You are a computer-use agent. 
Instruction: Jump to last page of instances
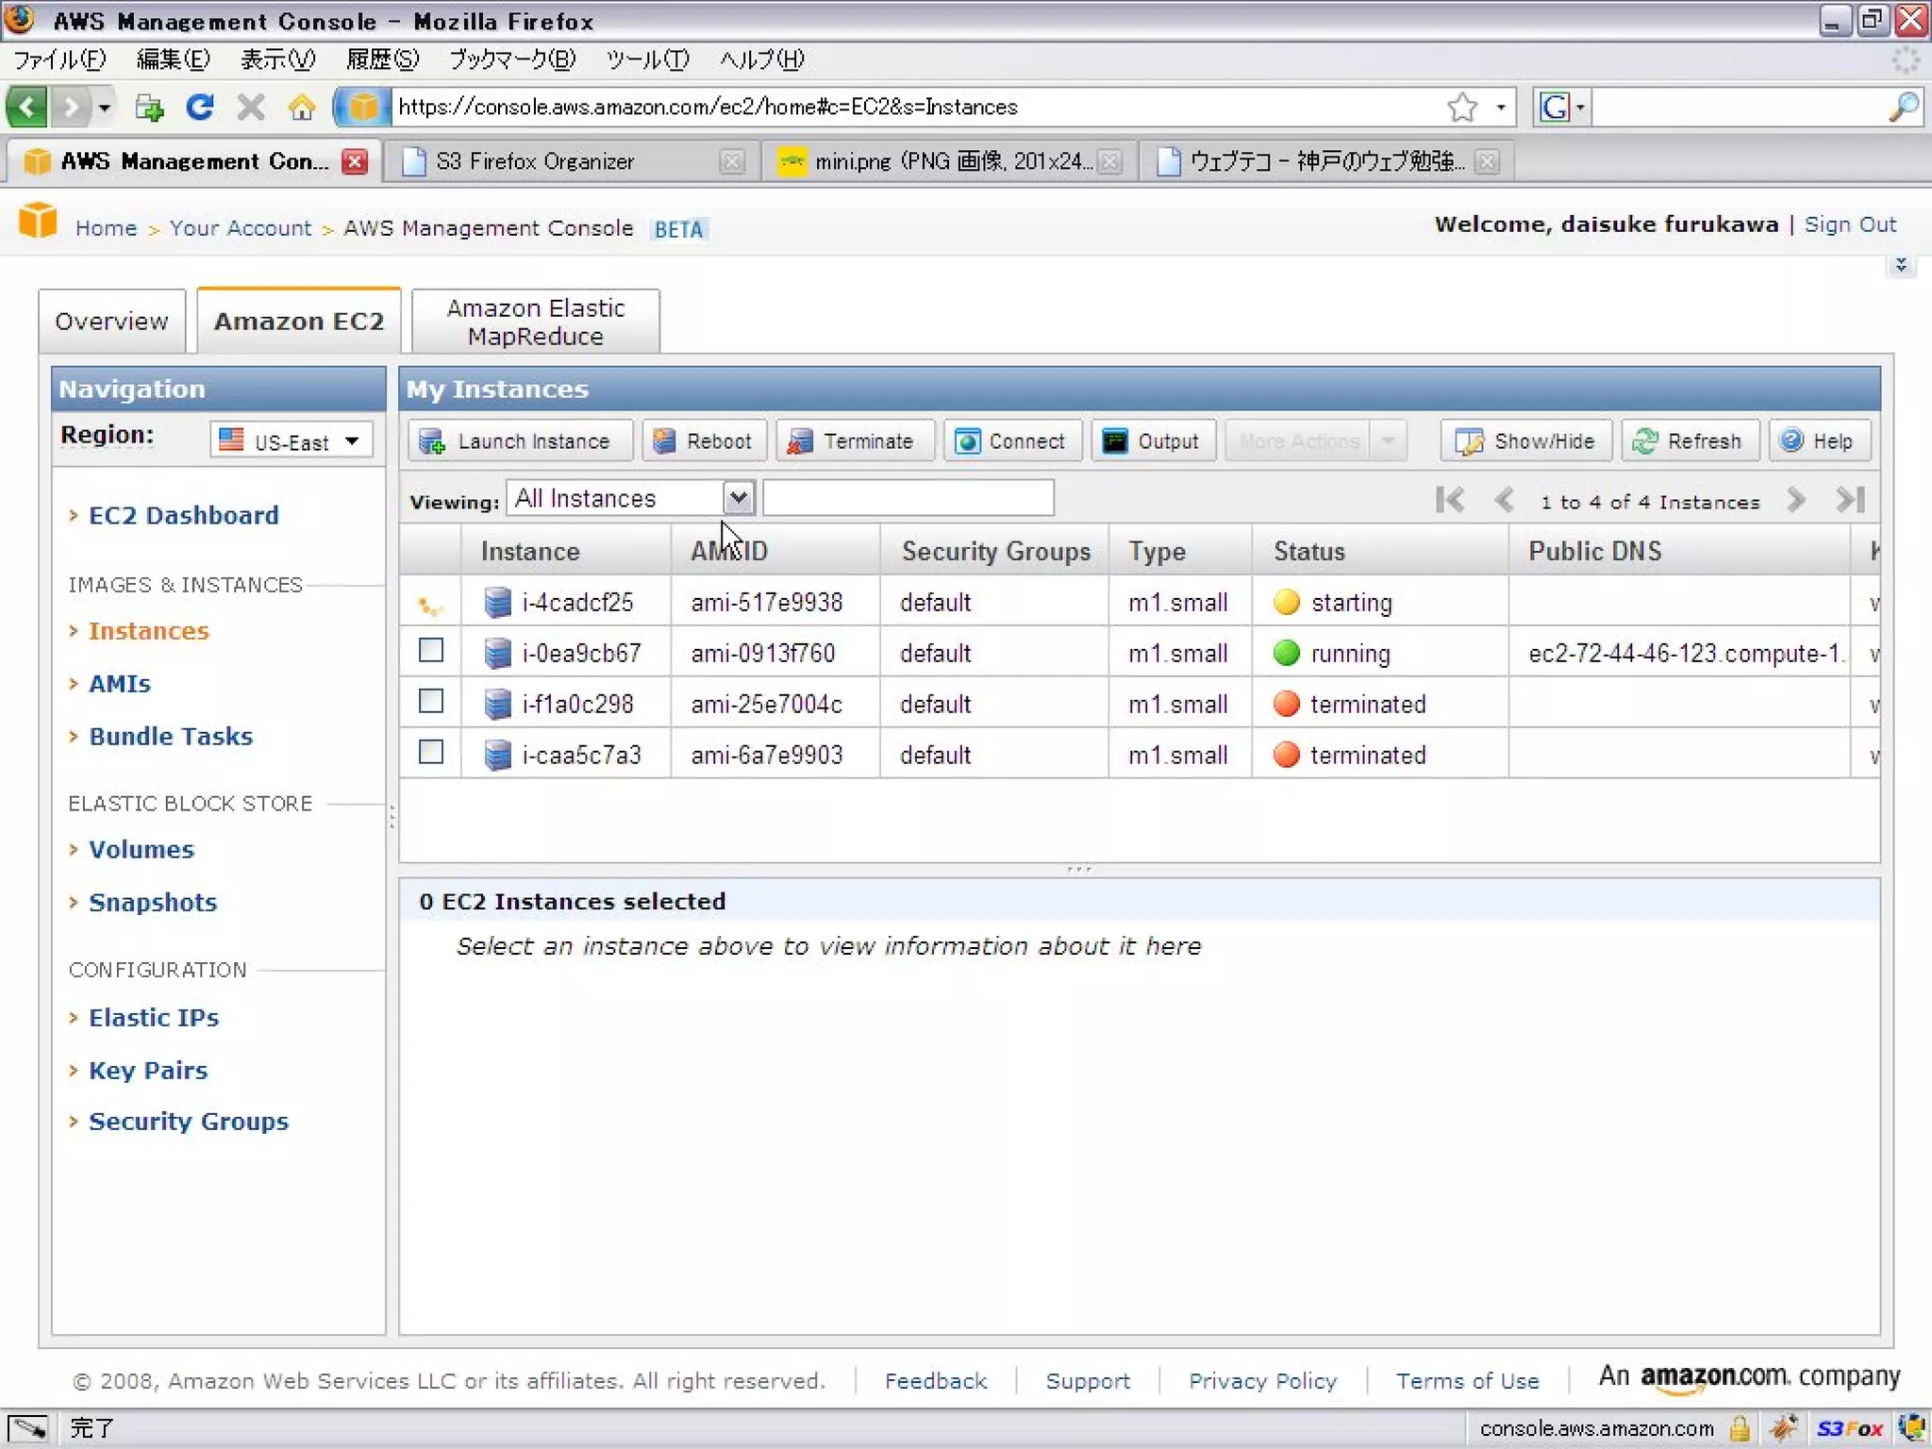[x=1851, y=500]
